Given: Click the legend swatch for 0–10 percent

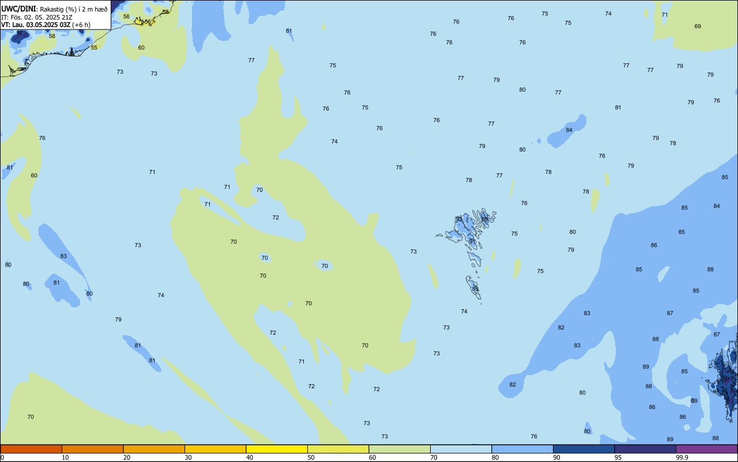Looking at the screenshot, I should tap(31, 449).
